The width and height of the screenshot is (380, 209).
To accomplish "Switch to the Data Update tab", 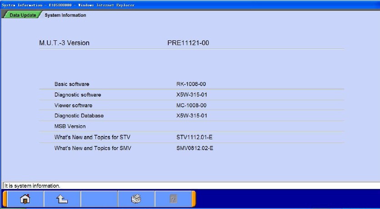I will [22, 15].
